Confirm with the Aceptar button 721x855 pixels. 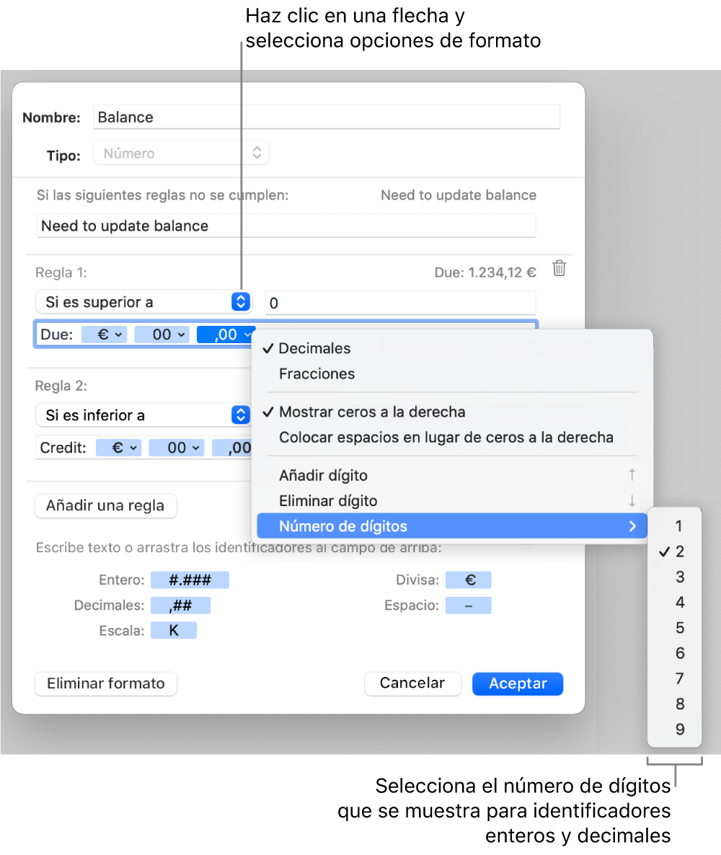coord(518,683)
